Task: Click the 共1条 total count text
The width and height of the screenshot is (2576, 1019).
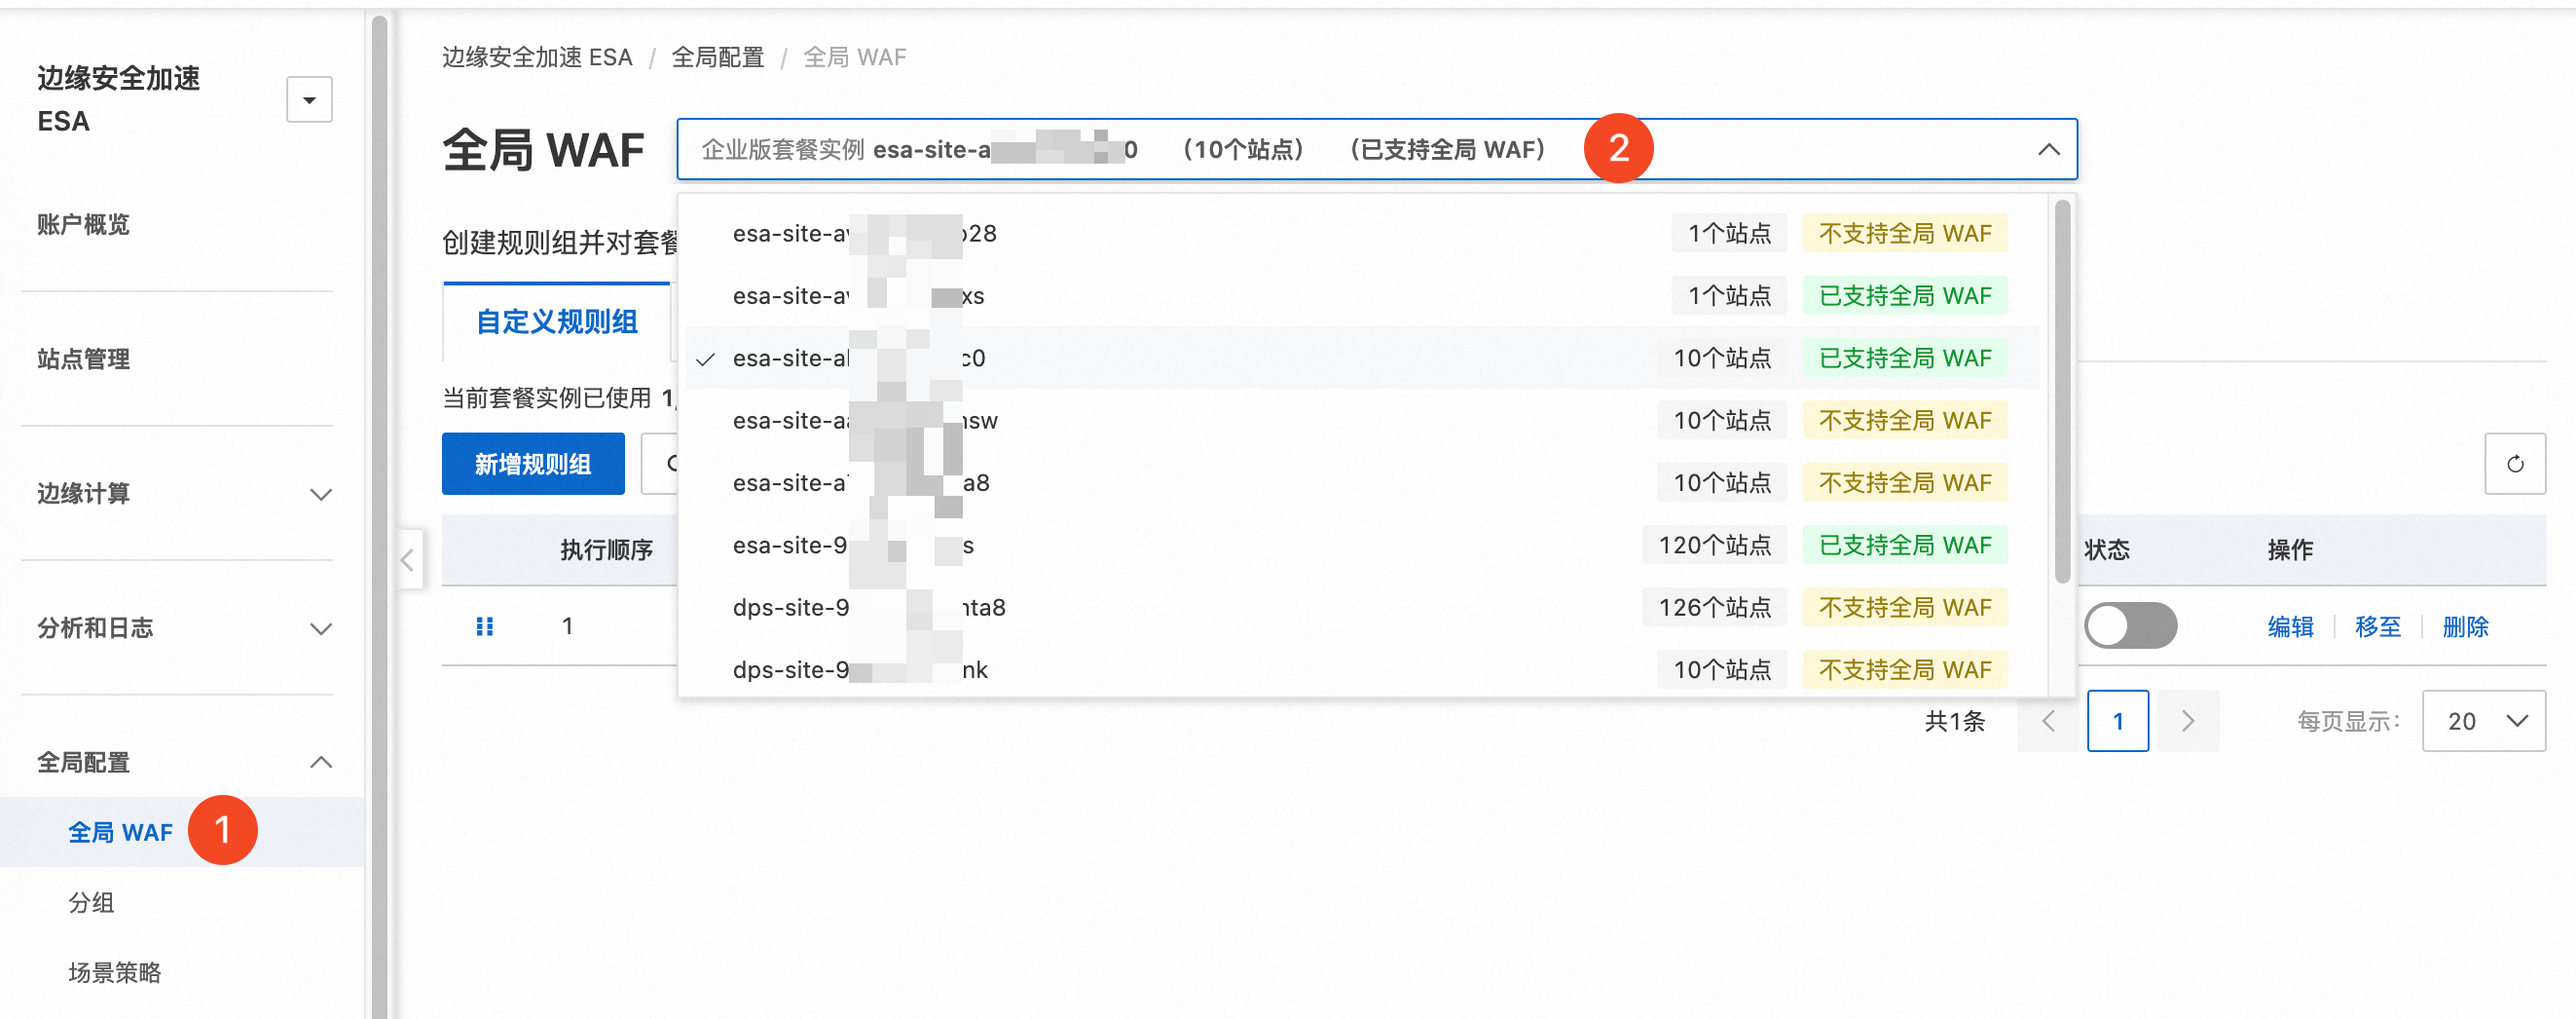Action: tap(1954, 721)
